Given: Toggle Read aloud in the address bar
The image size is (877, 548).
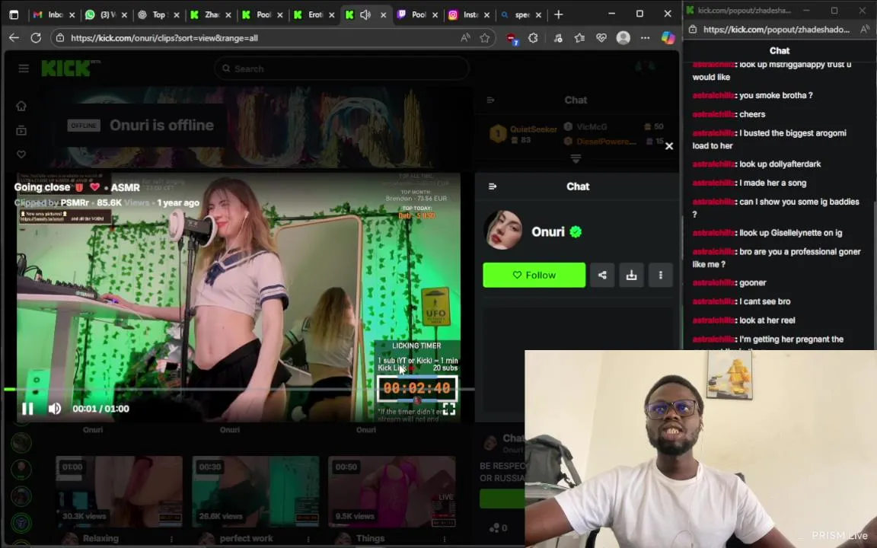Looking at the screenshot, I should point(465,37).
